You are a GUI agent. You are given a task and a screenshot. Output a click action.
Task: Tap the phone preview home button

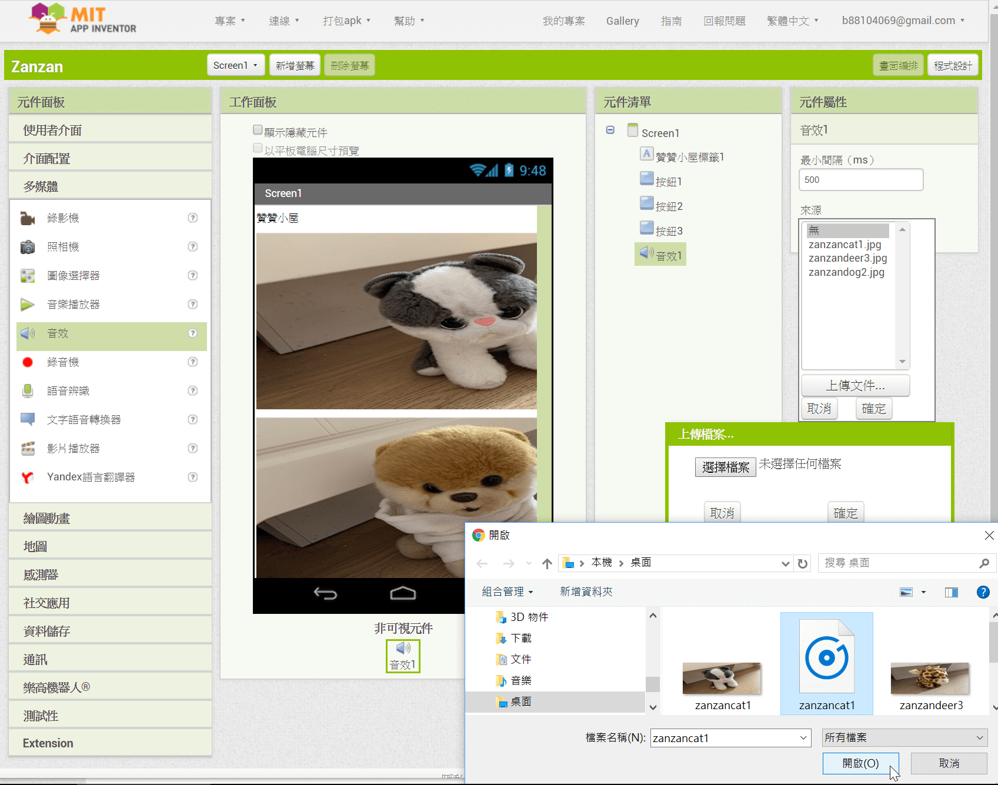coord(403,593)
